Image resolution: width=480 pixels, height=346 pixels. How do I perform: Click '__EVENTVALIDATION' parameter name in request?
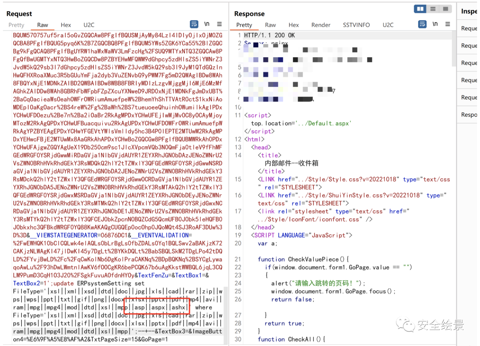160,236
